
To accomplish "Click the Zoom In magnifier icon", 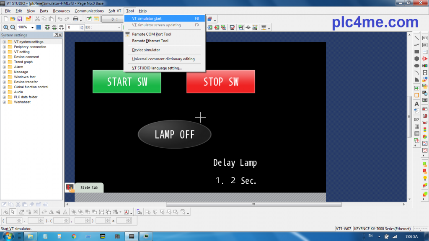I will [6, 27].
